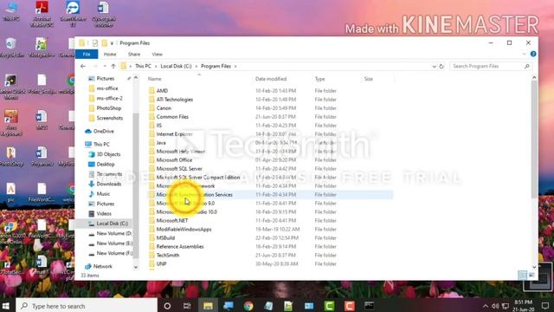Sort by Size column header
The width and height of the screenshot is (554, 312).
[x=369, y=79]
